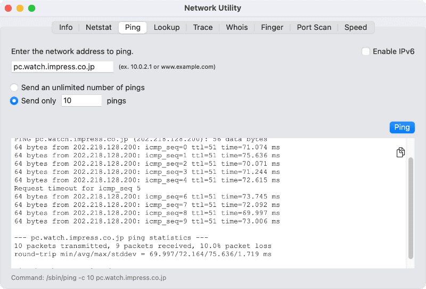Switch to the Whois tab
This screenshot has width=426, height=289.
pos(237,28)
